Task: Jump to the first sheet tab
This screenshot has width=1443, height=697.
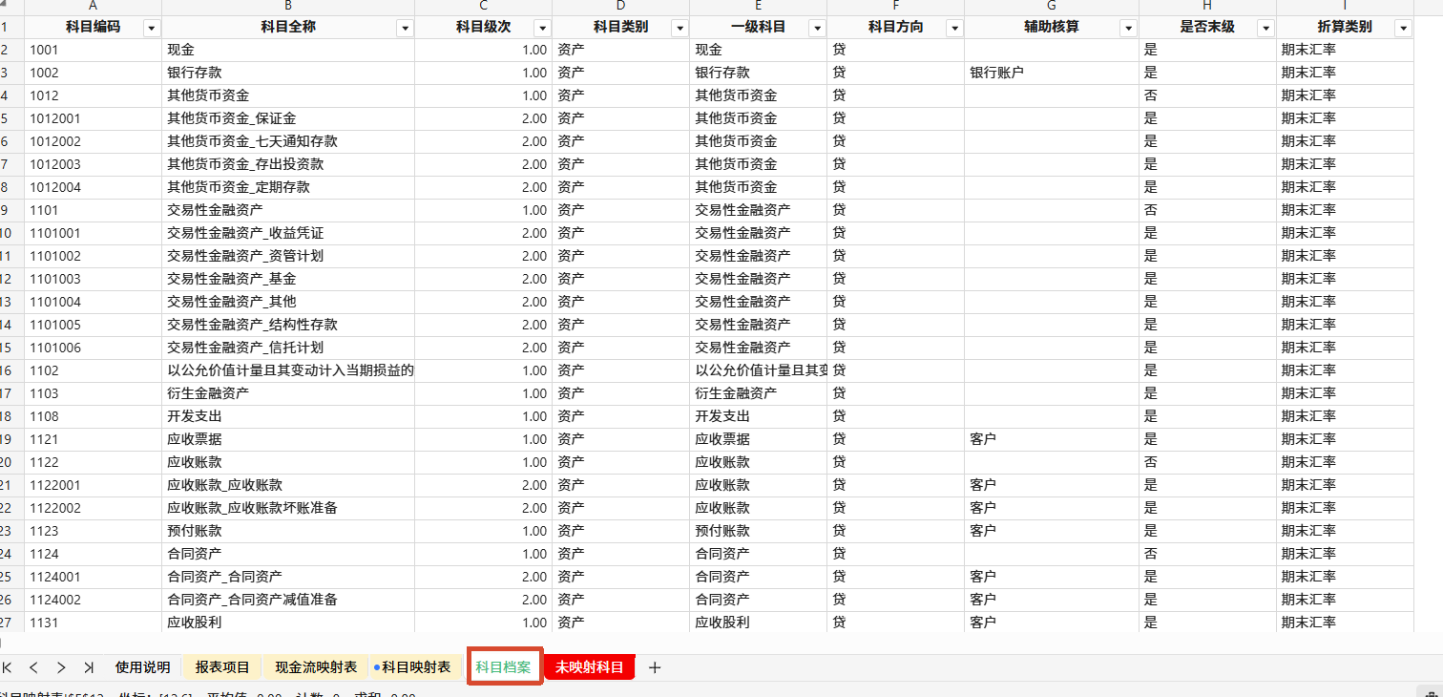Action: tap(7, 667)
